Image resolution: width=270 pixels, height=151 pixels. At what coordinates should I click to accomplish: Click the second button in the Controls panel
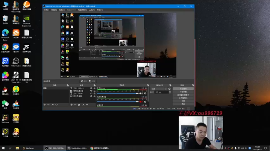click(183, 92)
